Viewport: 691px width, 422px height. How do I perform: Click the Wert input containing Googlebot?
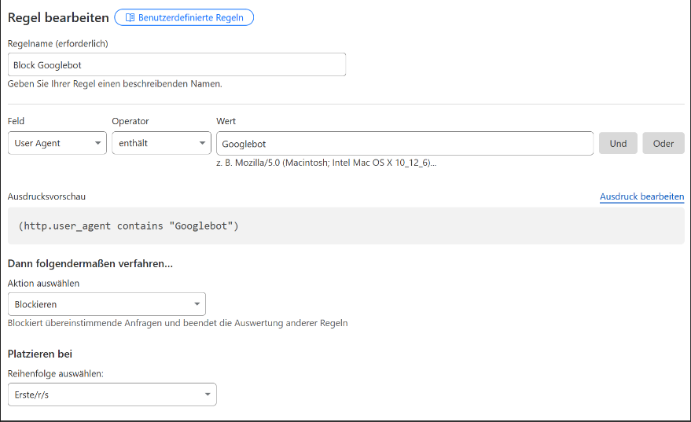pos(404,144)
